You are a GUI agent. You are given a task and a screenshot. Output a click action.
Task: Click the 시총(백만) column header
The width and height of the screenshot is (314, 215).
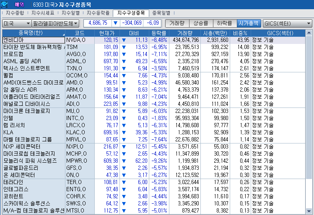pos(215,33)
